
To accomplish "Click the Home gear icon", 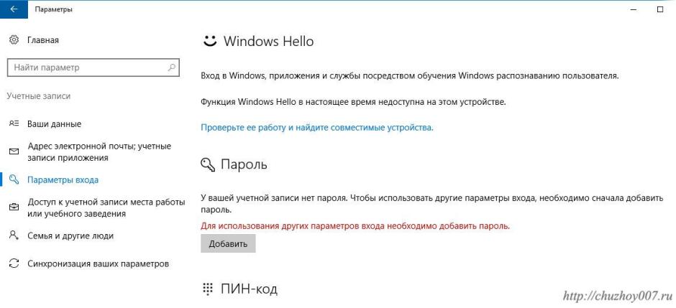I will pos(13,40).
